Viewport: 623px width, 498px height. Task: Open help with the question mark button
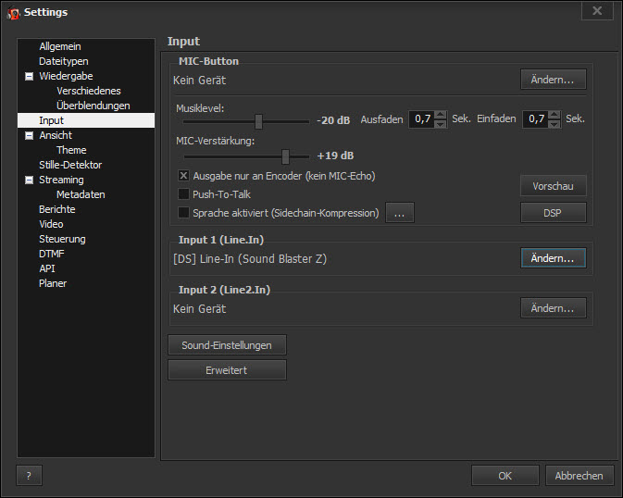click(x=29, y=476)
